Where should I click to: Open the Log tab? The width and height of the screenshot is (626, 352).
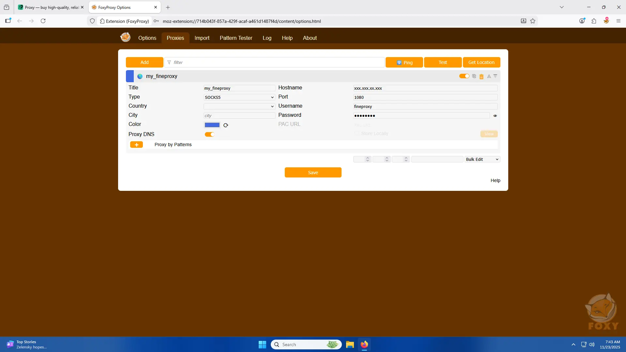[x=267, y=38]
